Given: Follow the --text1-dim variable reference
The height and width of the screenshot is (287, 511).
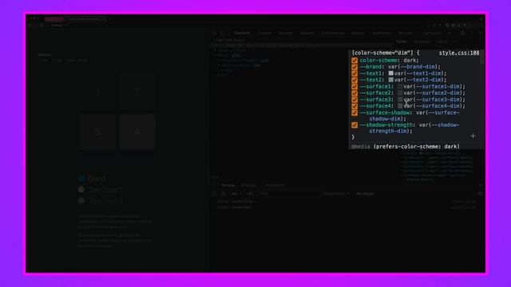Looking at the screenshot, I should [x=425, y=73].
